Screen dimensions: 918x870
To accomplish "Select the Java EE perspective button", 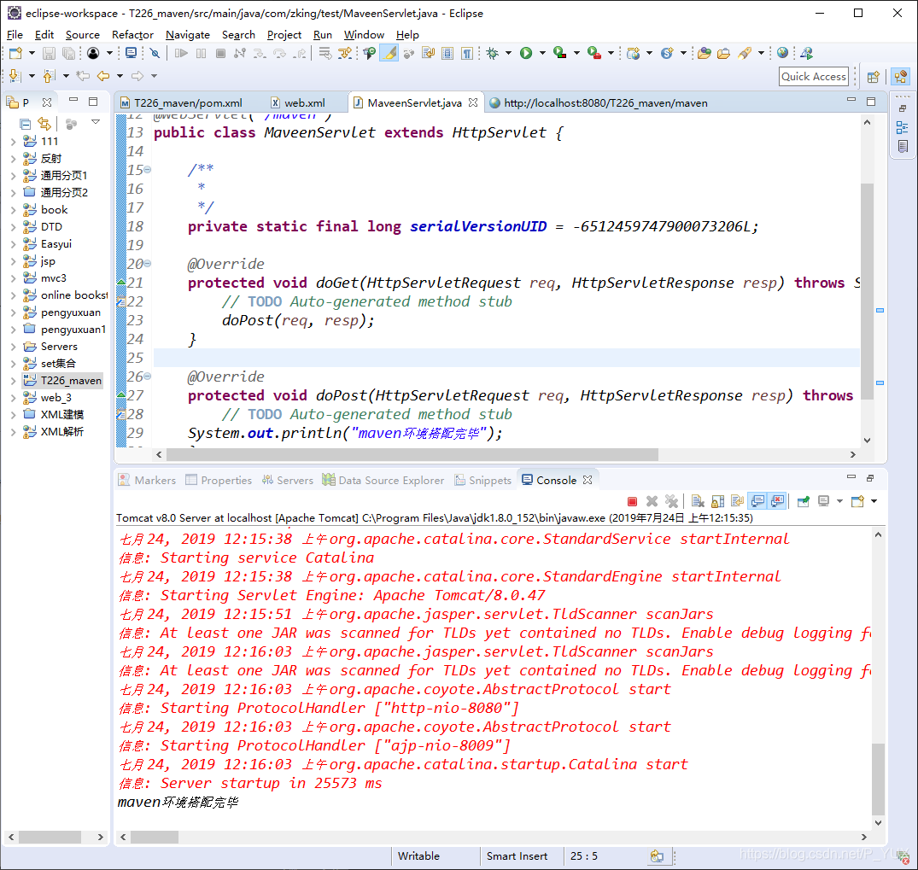I will coord(900,77).
